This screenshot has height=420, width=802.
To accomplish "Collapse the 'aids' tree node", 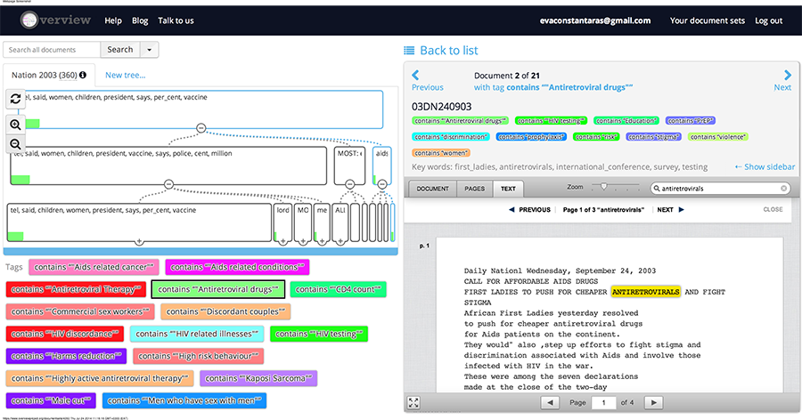I will [382, 183].
